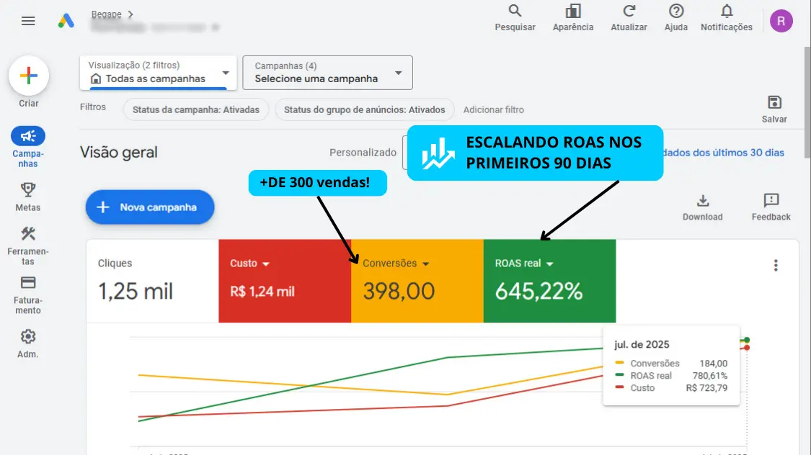Screen dimensions: 811x455
Task: Click the Pesquisar search icon
Action: [x=515, y=12]
